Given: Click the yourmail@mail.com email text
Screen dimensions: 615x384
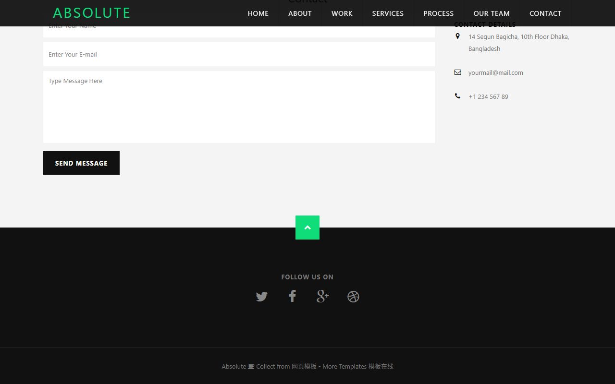Looking at the screenshot, I should pyautogui.click(x=496, y=72).
